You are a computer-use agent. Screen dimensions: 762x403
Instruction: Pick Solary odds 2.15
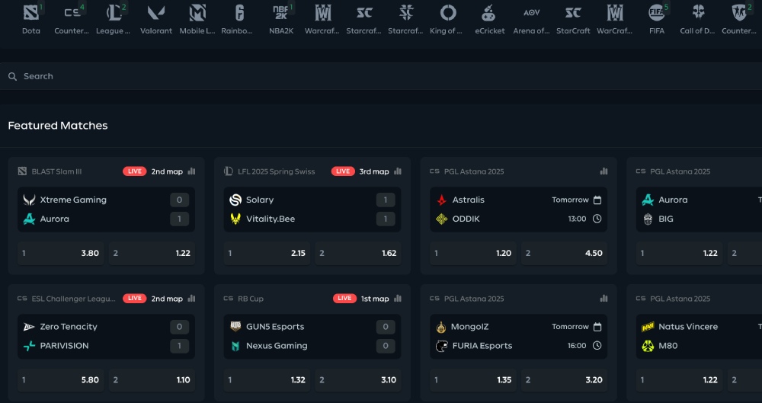pyautogui.click(x=267, y=253)
